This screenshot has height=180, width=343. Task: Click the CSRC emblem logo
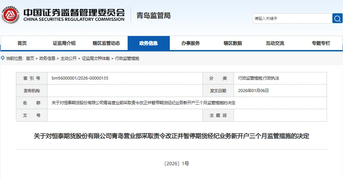point(10,15)
